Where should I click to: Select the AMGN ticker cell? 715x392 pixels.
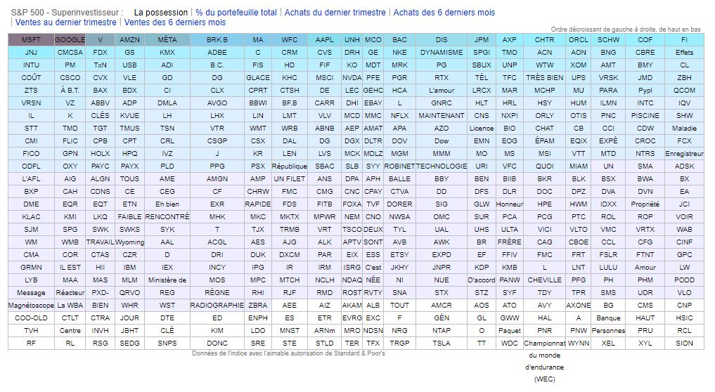(217, 179)
